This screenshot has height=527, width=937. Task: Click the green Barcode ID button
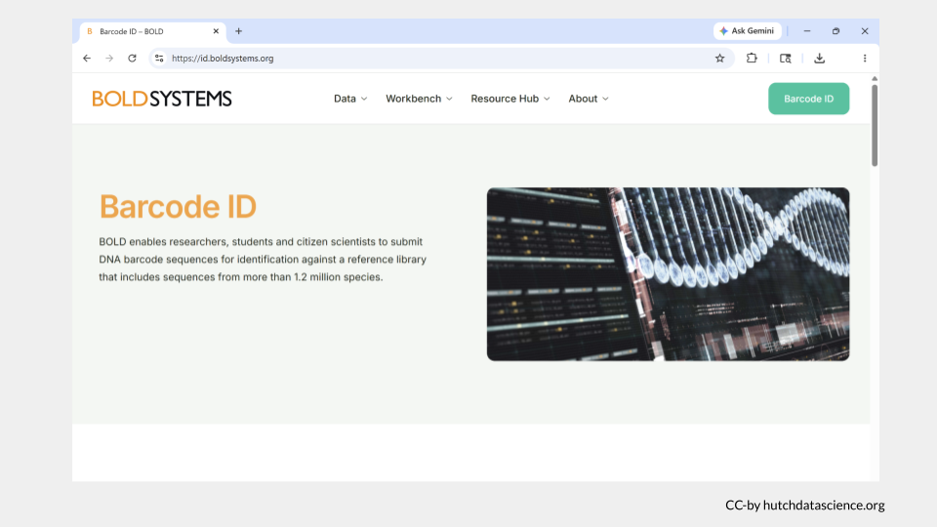tap(808, 99)
